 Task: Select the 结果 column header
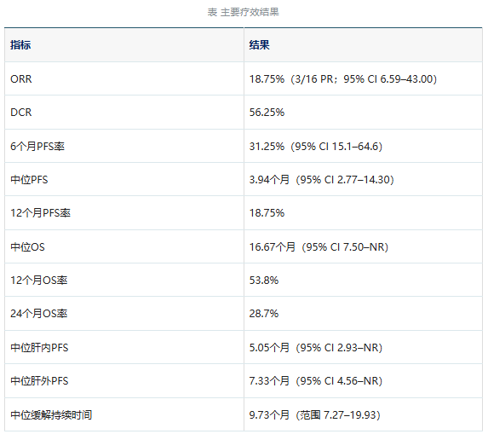[x=259, y=45]
